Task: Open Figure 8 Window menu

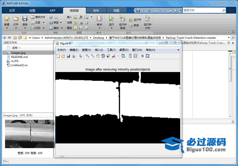Action: [137, 50]
